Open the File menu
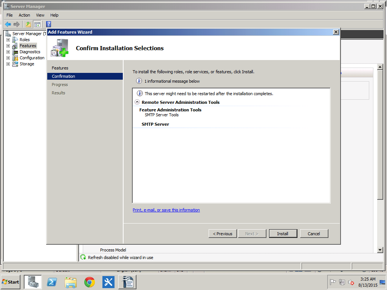The height and width of the screenshot is (290, 387). pos(9,15)
